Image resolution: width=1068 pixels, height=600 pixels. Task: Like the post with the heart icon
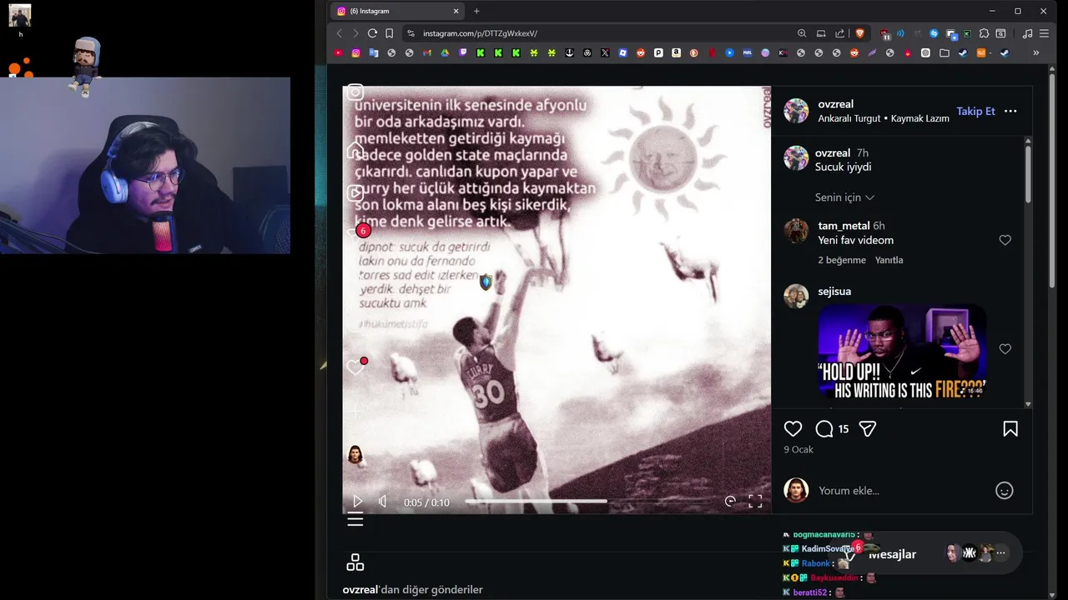[793, 428]
